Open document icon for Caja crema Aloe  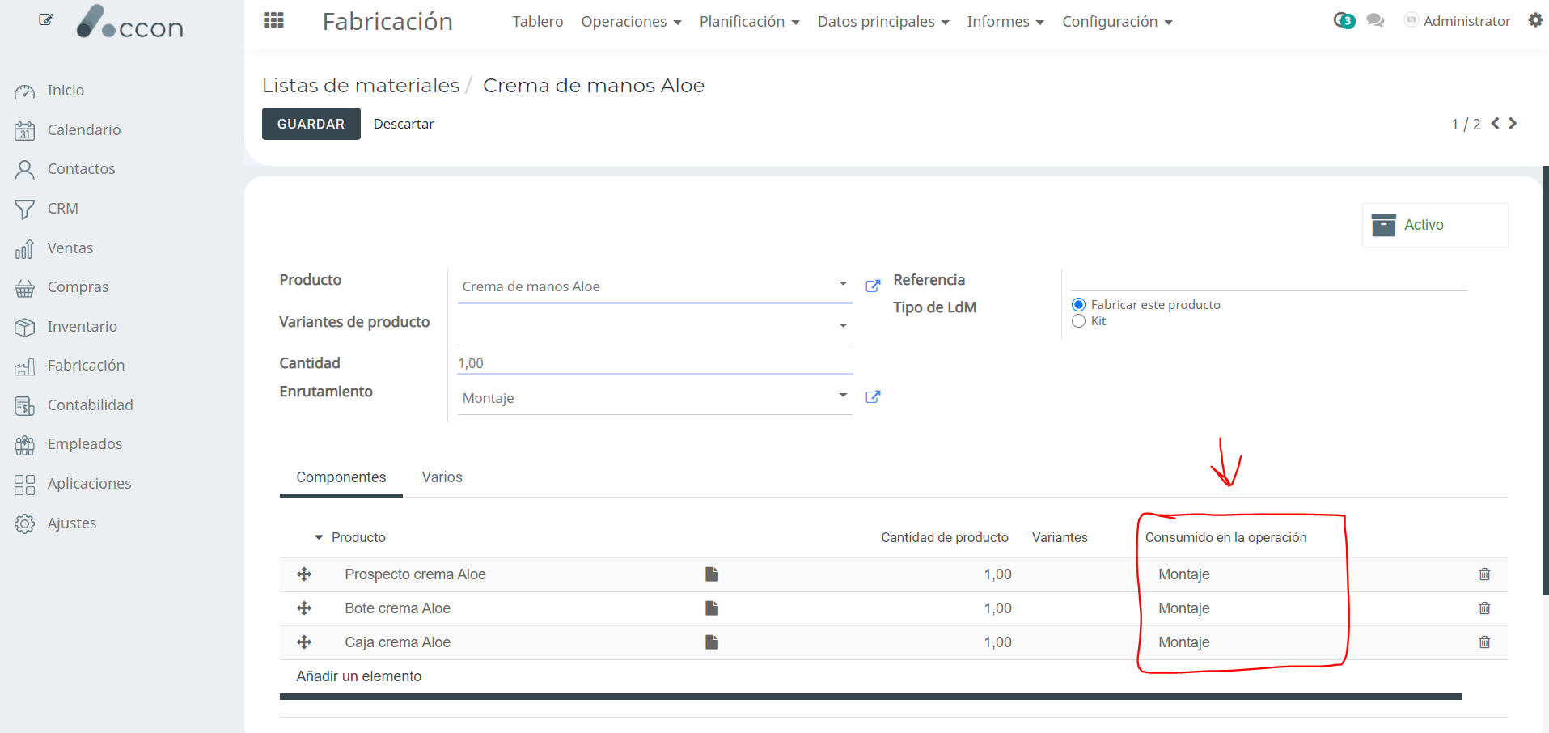712,642
